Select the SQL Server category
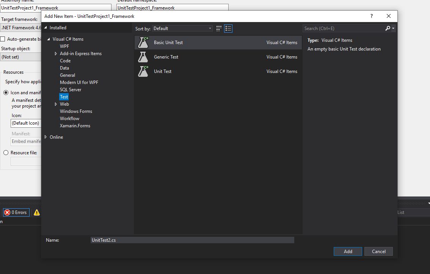Viewport: 430px width, 274px height. (x=71, y=90)
